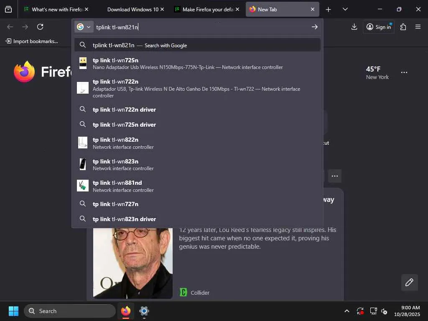The height and width of the screenshot is (321, 428).
Task: Click the Collider source label
Action: (x=200, y=293)
